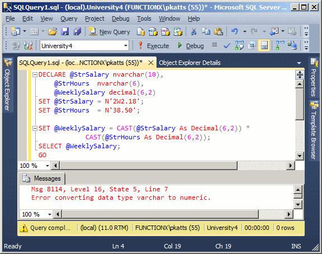Click the Parse checkmark icon
The image size is (322, 254).
[227, 45]
